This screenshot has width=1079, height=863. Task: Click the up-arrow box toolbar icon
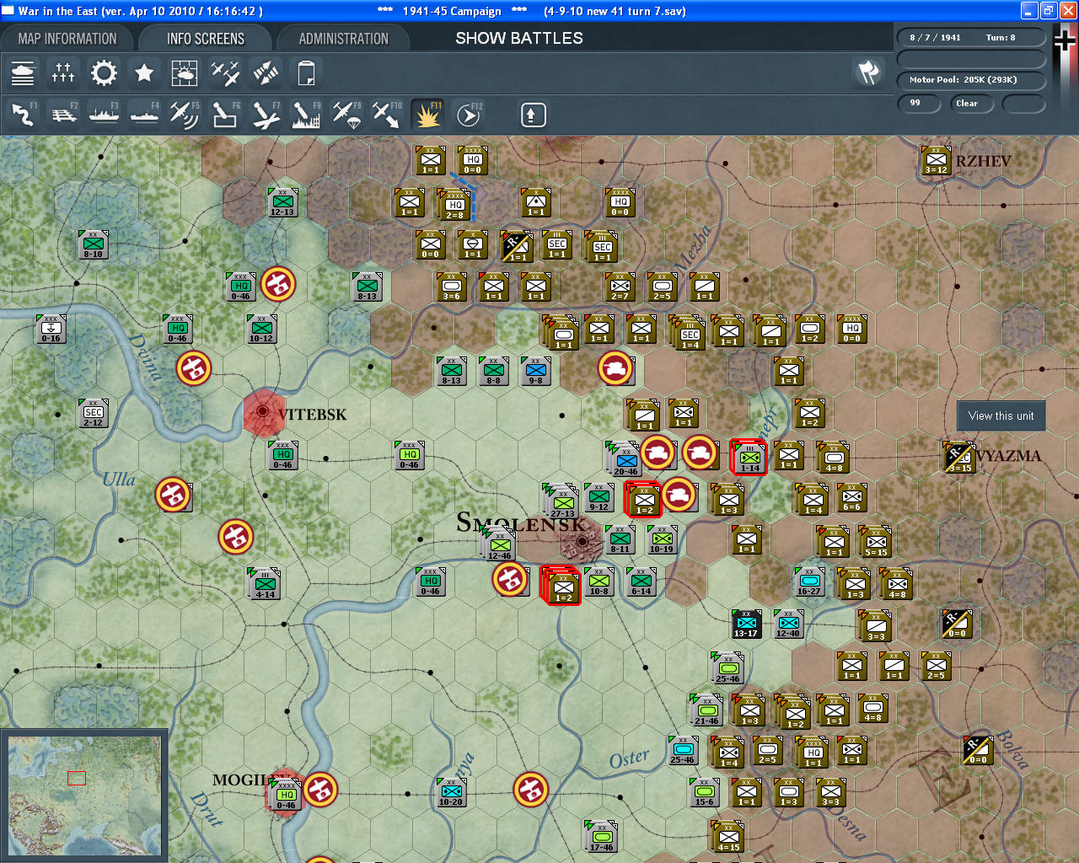(x=533, y=115)
